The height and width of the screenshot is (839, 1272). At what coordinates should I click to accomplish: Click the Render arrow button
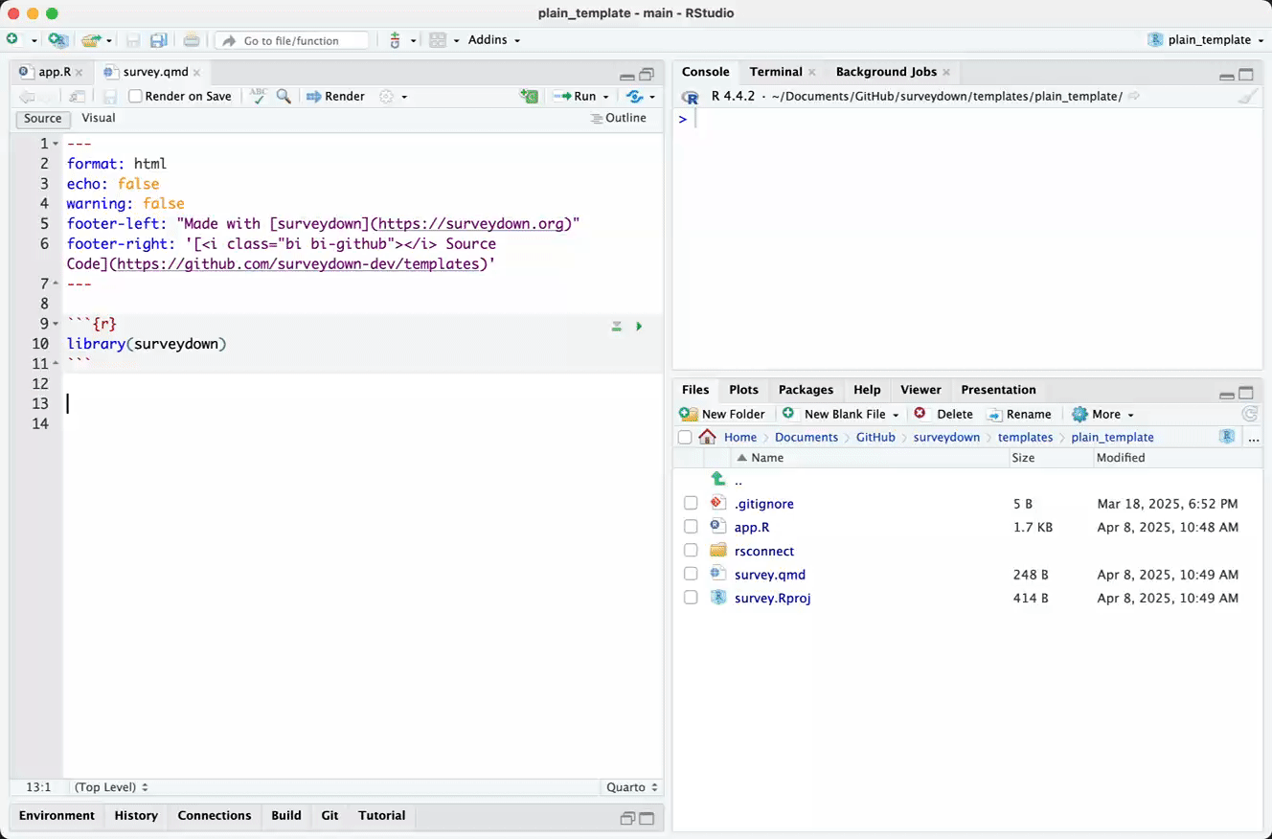(x=335, y=96)
